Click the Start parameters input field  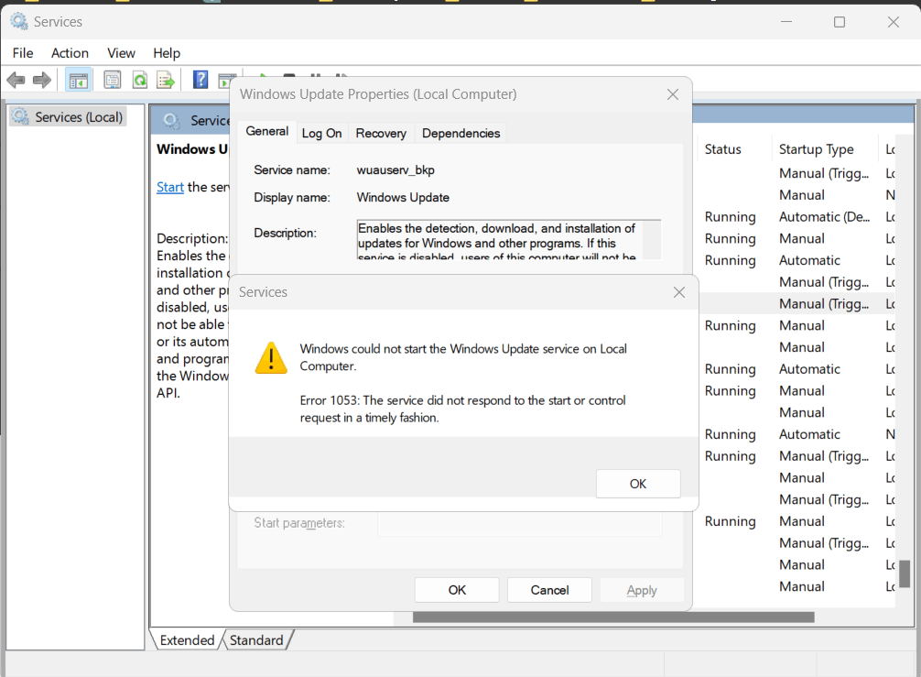click(519, 523)
